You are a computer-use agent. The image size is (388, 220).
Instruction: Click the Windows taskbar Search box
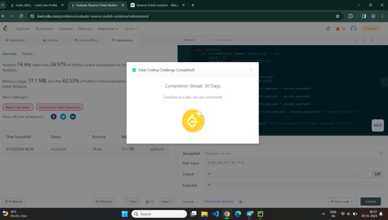coord(159,214)
